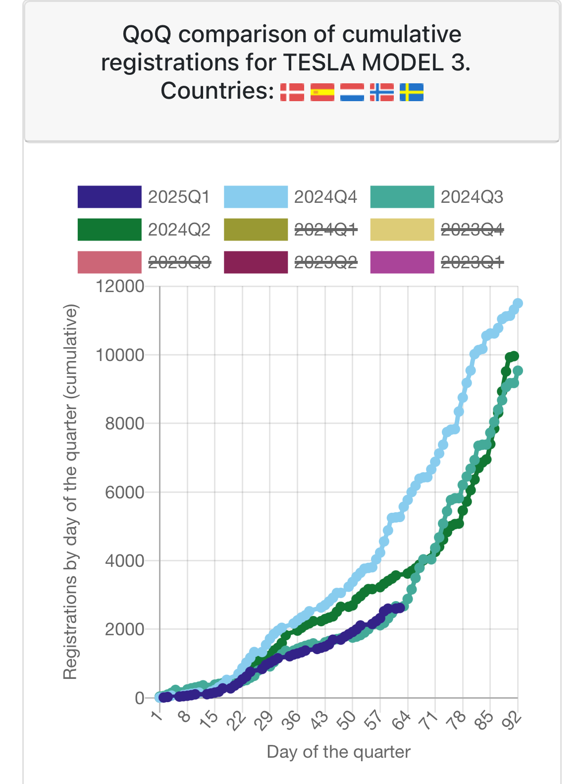The image size is (584, 784).
Task: Click the Sweden flag icon
Action: click(x=412, y=92)
